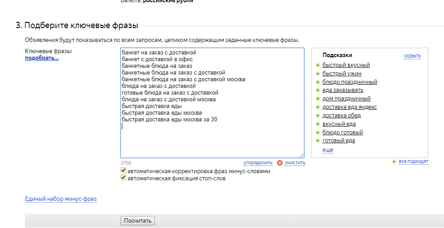Click the 'вкусный еда' suggestion text
444x228 pixels.
click(x=339, y=124)
